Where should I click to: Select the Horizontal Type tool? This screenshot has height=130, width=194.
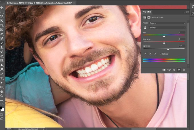(x=2, y=78)
